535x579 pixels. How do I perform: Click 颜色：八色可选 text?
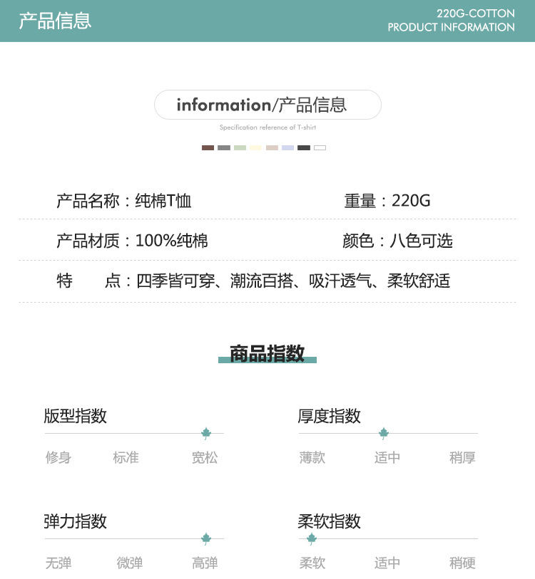tap(398, 241)
